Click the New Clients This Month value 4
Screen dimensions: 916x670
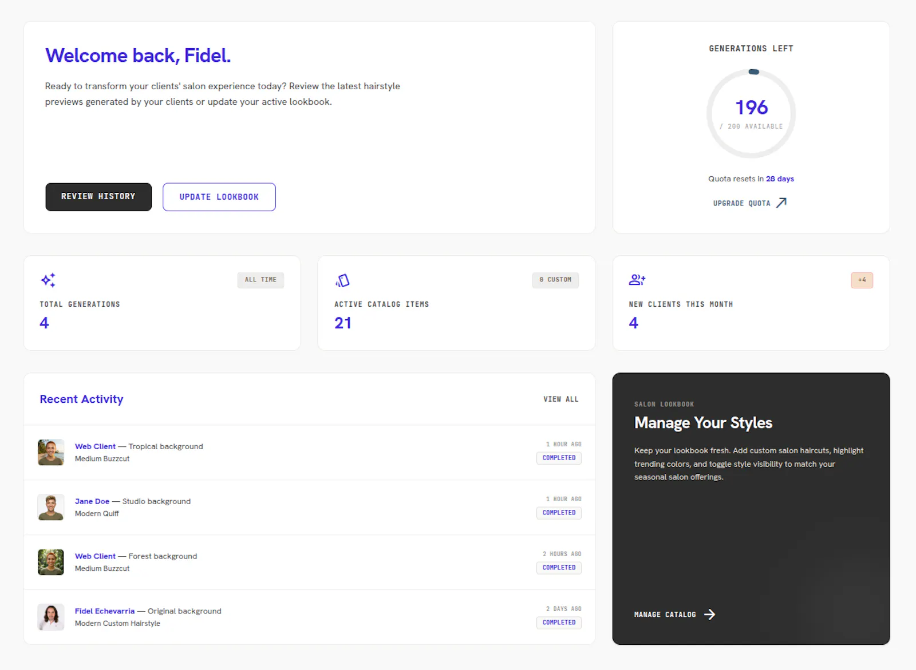633,323
